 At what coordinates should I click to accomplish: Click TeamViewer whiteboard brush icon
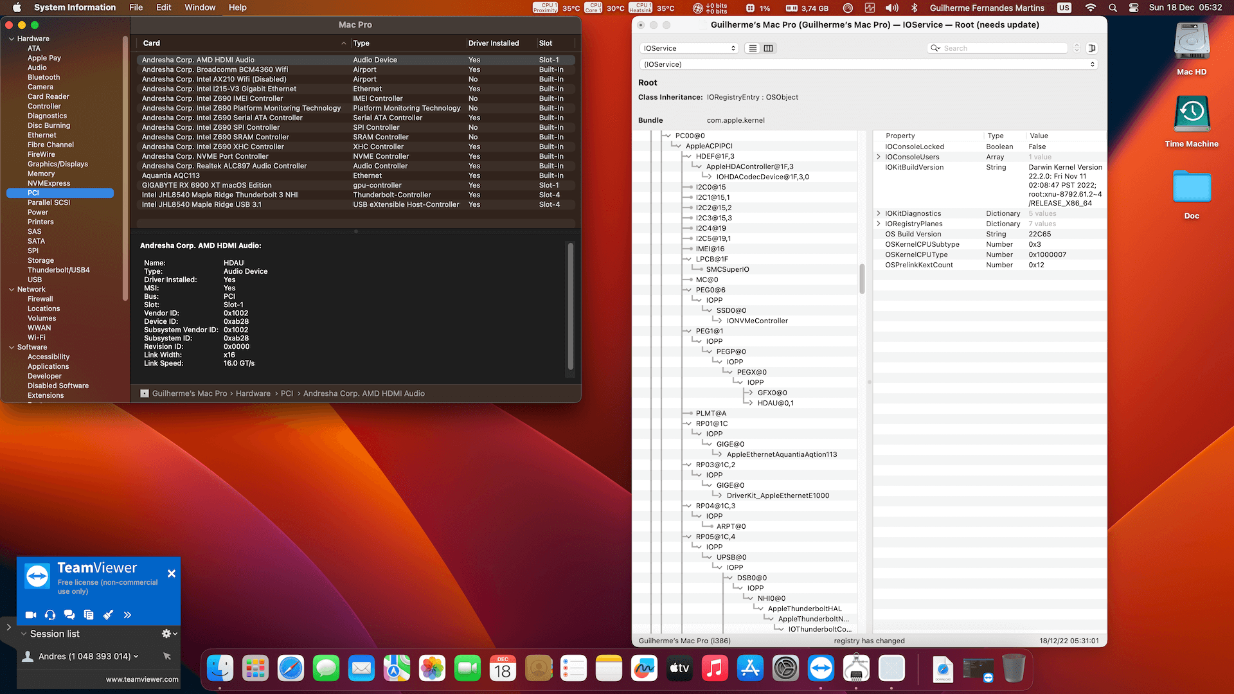point(108,615)
